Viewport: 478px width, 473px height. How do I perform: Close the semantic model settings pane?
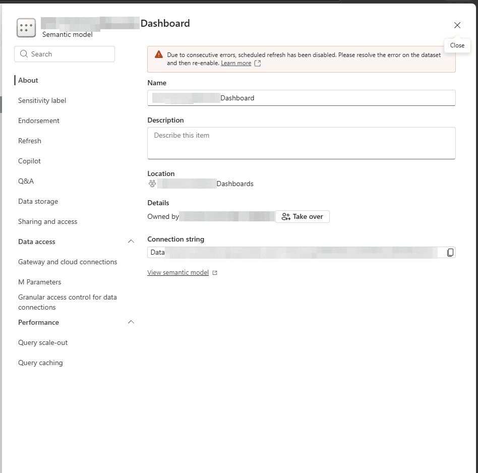coord(457,25)
